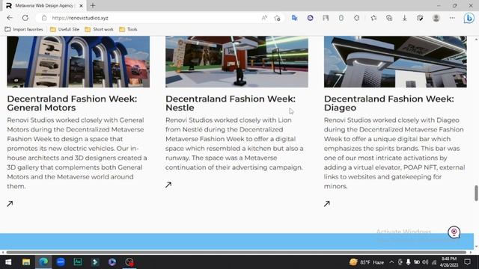The height and width of the screenshot is (269, 479).
Task: Open the blue Zoom app on taskbar
Action: pyautogui.click(x=61, y=262)
